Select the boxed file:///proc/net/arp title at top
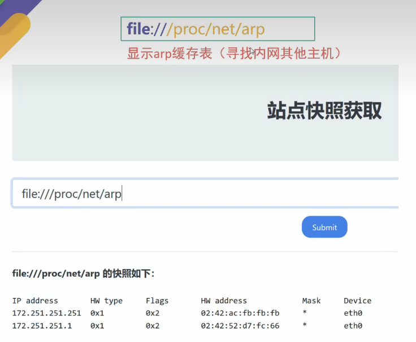416x342 pixels. point(218,29)
